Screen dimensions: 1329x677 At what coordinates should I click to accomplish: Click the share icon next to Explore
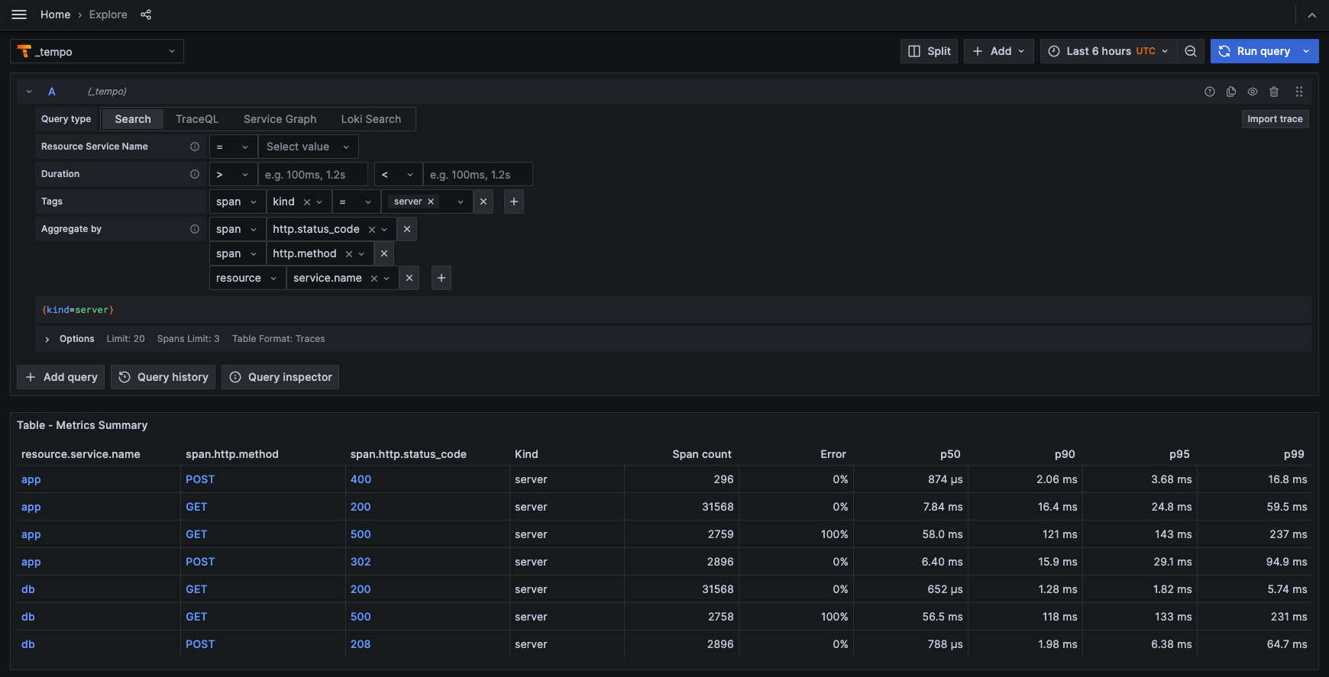(x=146, y=15)
